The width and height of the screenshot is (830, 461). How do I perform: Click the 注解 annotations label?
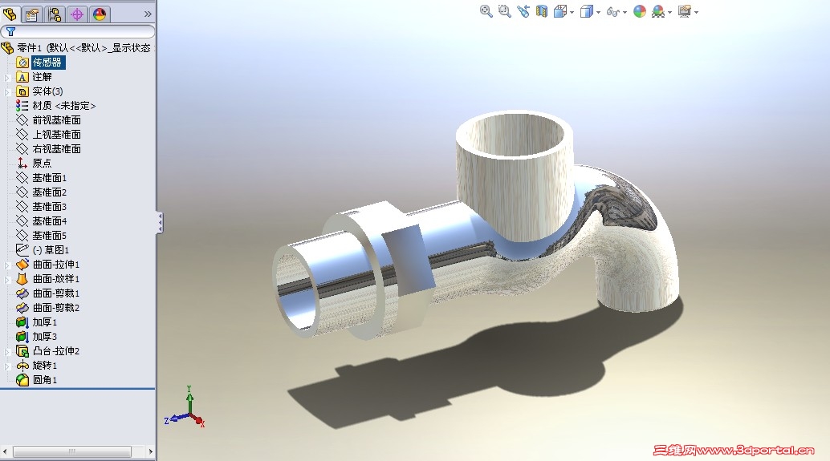(42, 77)
